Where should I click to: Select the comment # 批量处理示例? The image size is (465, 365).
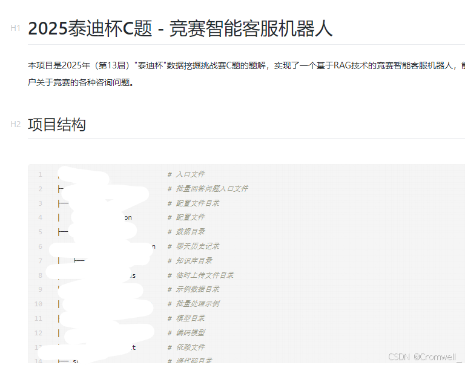point(193,304)
